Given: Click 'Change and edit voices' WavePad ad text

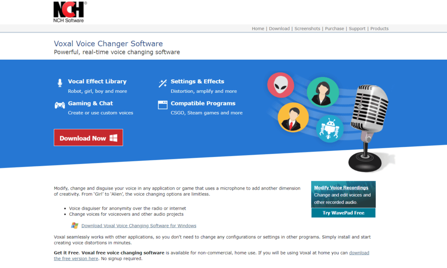Looking at the screenshot, I should 342,199.
